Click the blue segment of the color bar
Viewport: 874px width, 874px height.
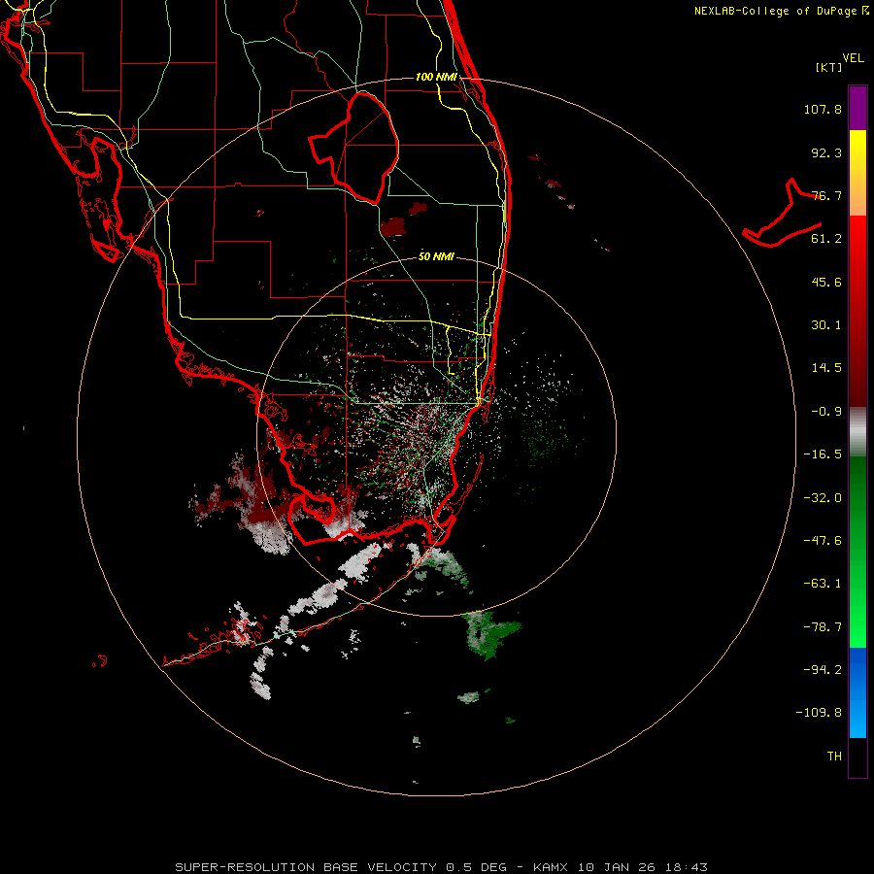[x=857, y=692]
